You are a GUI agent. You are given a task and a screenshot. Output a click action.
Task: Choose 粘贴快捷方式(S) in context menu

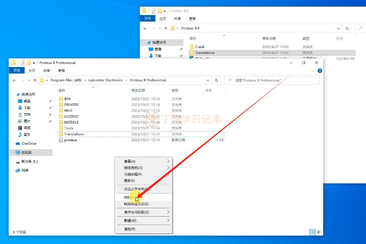143,204
